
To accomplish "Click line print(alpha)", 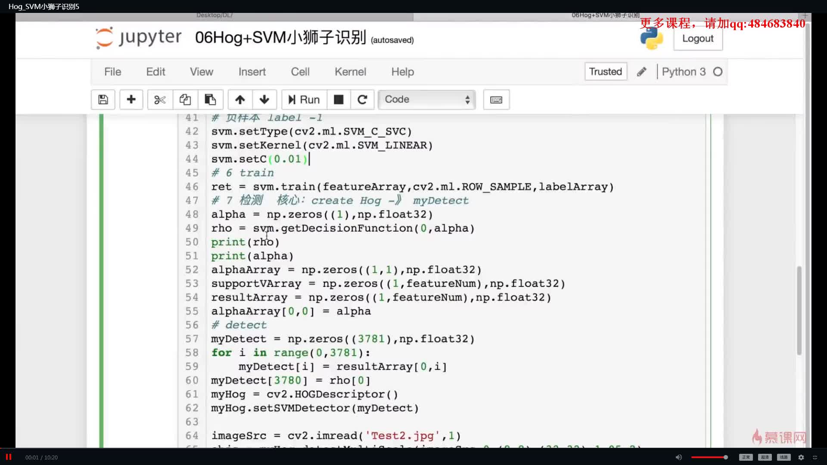I will [x=252, y=256].
